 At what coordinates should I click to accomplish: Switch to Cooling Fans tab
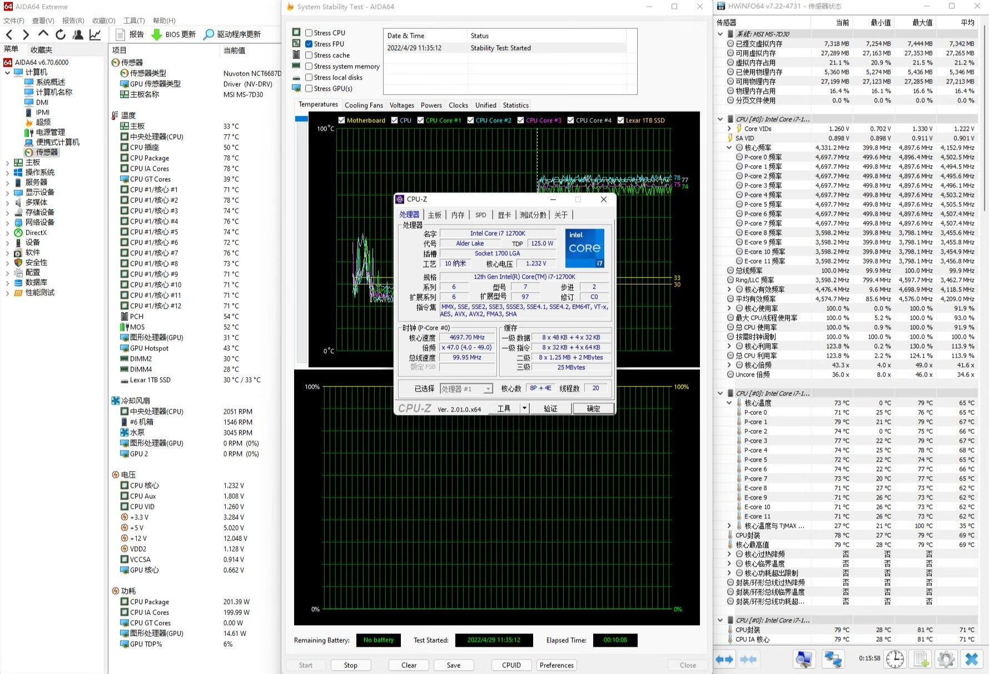364,105
